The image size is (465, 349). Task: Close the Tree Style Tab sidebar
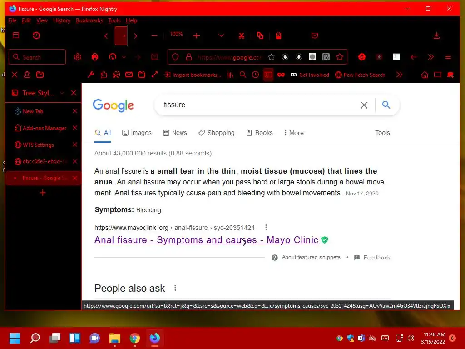74,93
